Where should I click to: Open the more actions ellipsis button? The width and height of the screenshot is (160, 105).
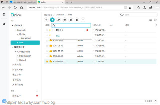[83, 20]
